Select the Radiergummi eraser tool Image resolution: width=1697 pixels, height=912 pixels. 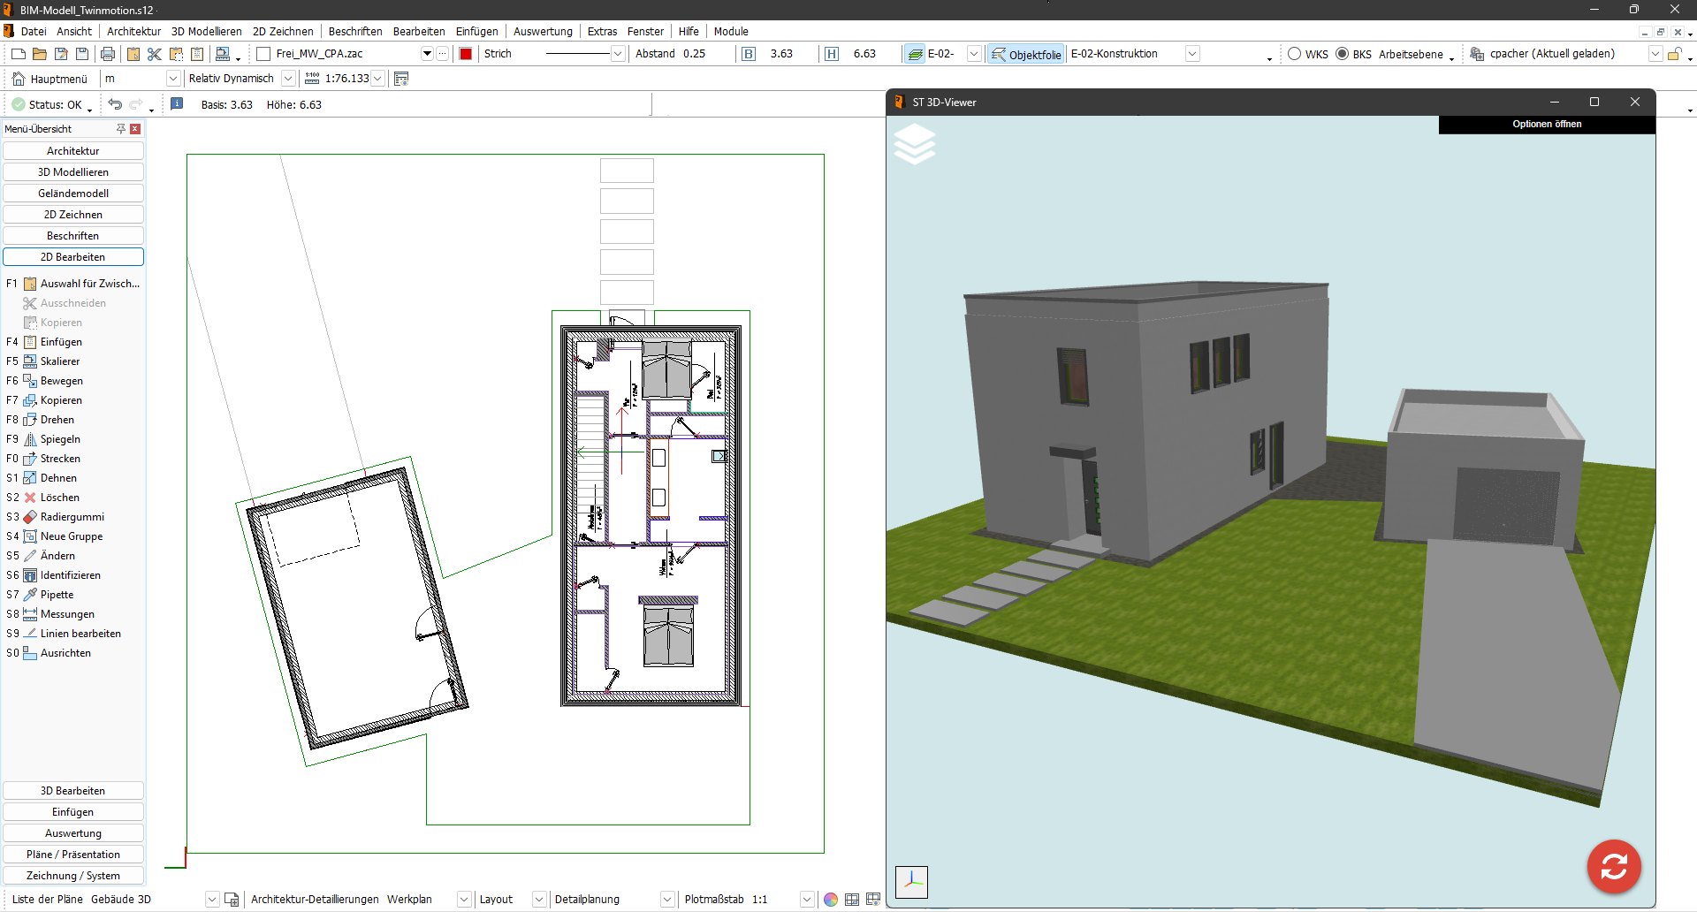point(72,517)
